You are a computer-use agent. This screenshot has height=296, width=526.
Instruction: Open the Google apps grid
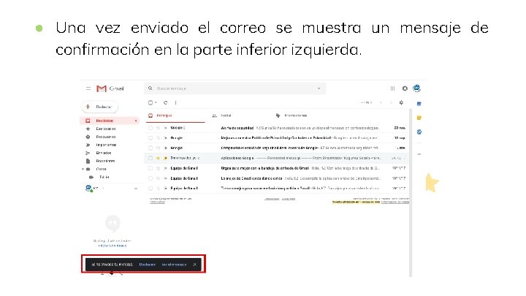(392, 88)
